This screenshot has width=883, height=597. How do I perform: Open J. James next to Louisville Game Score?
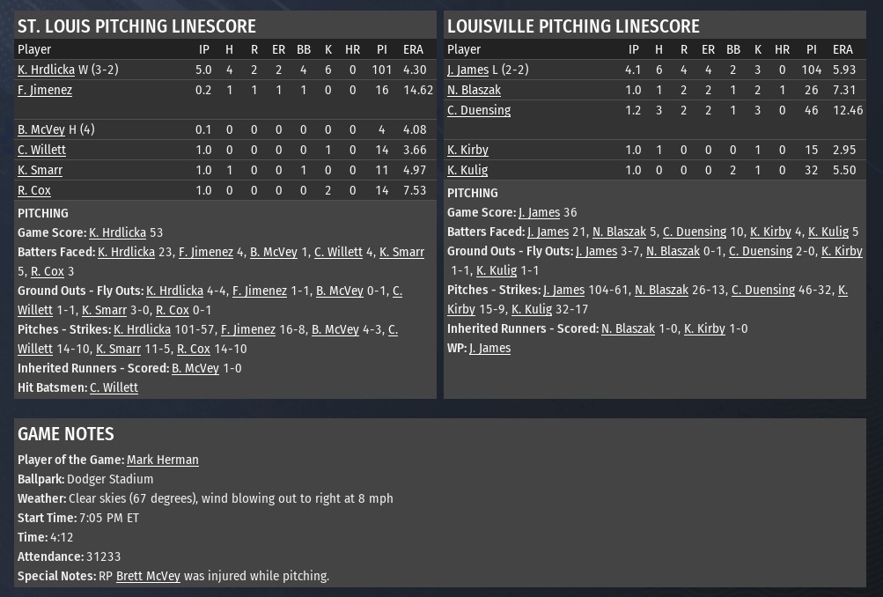pyautogui.click(x=539, y=212)
